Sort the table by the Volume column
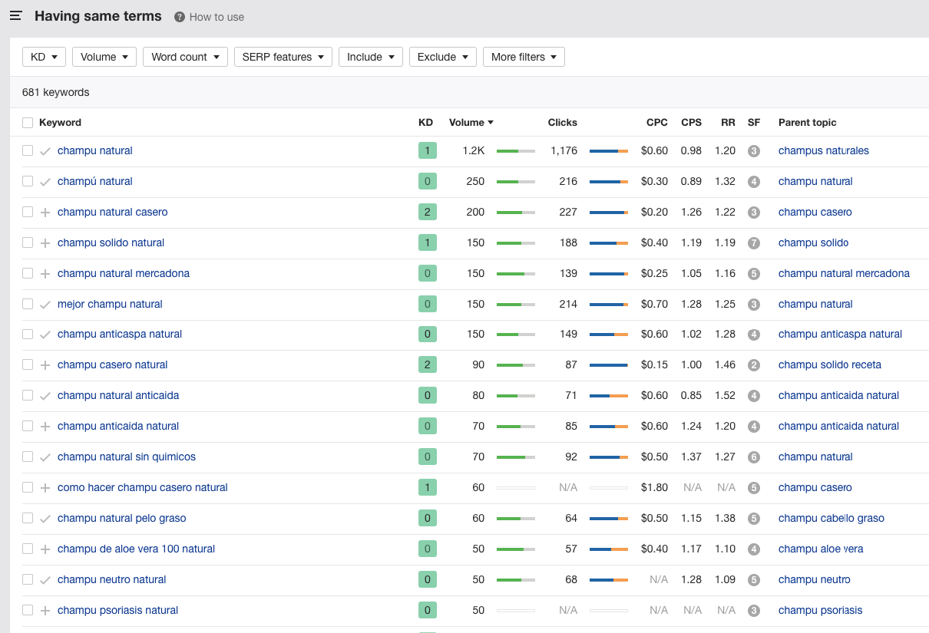The width and height of the screenshot is (929, 633). [x=471, y=122]
